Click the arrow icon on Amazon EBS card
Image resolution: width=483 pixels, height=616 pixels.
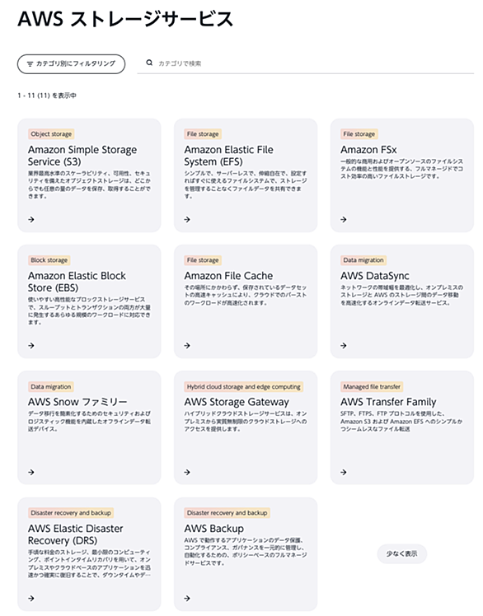coord(31,346)
